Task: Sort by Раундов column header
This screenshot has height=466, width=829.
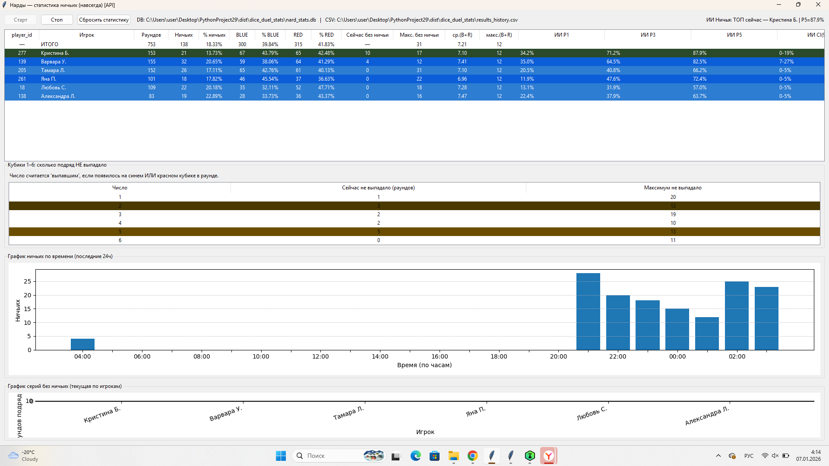Action: tap(151, 35)
